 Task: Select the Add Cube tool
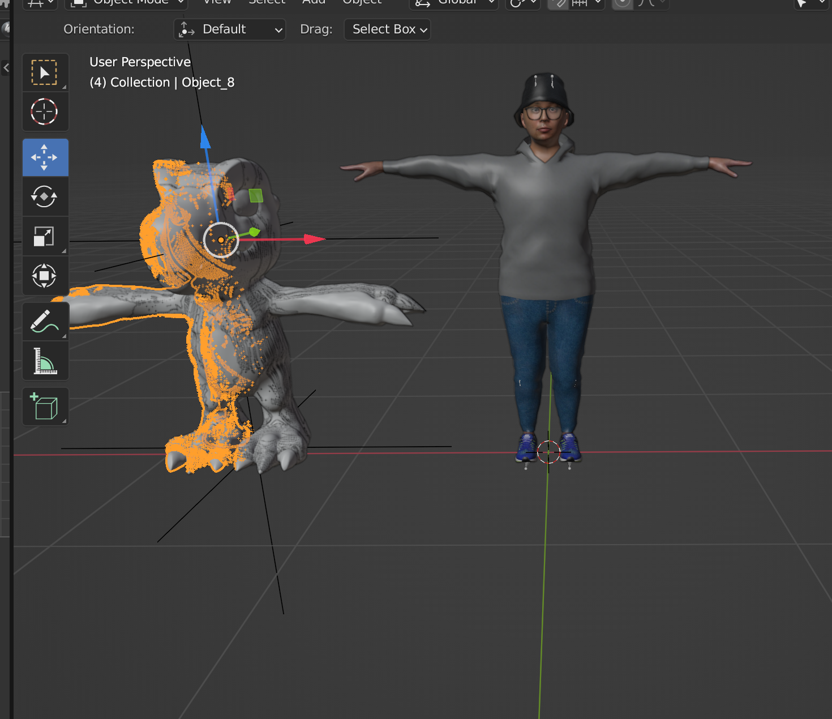[x=45, y=406]
